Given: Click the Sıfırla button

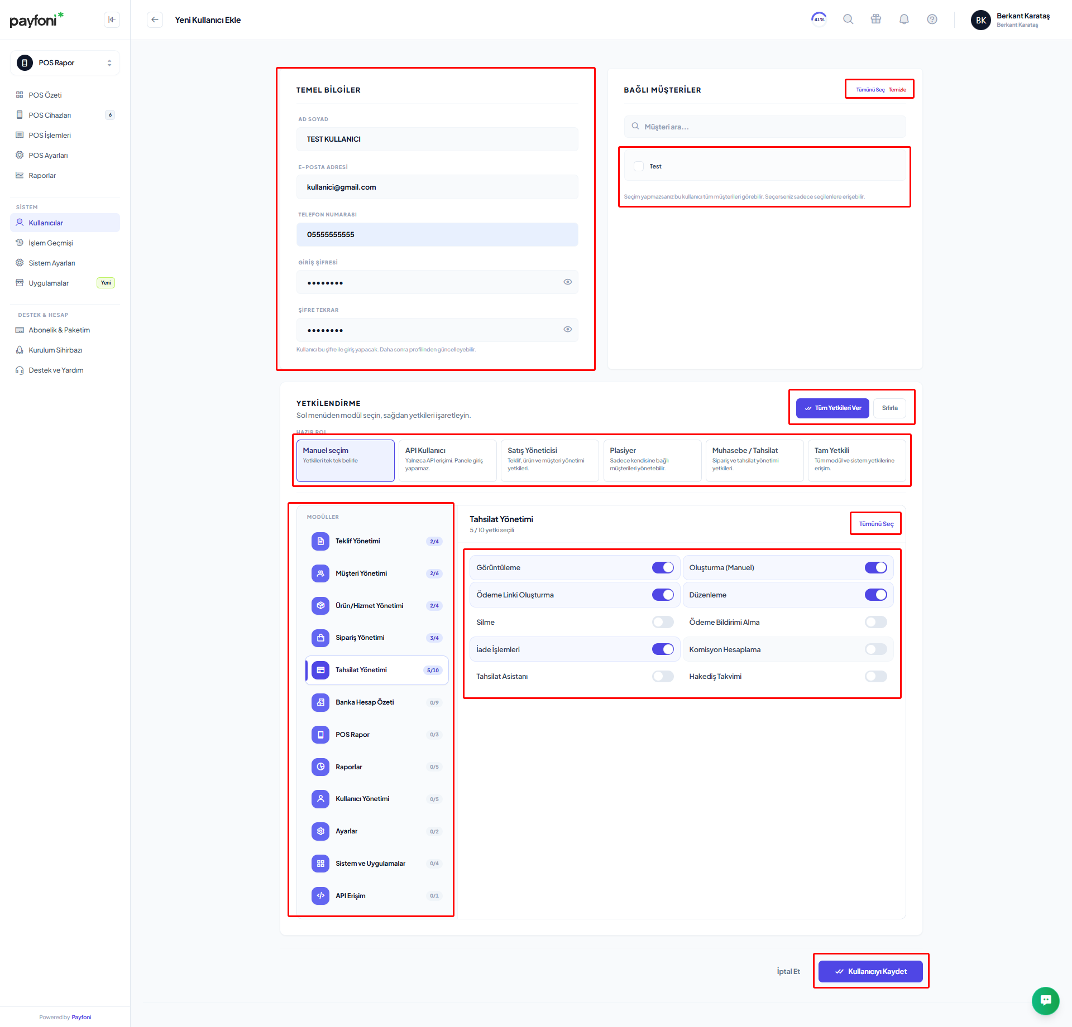Looking at the screenshot, I should (x=889, y=408).
